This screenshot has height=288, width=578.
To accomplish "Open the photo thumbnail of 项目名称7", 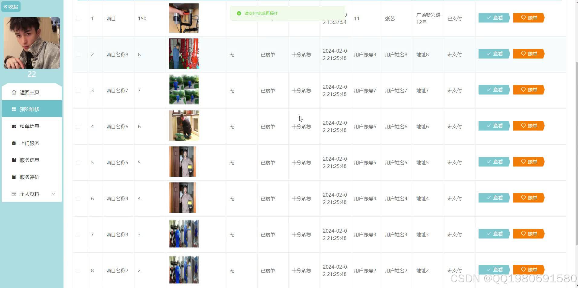I will click(x=184, y=90).
